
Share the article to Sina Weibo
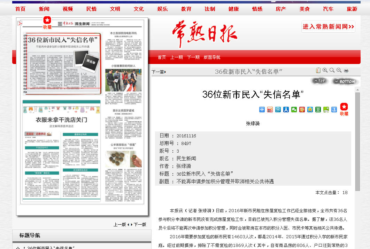(270, 110)
